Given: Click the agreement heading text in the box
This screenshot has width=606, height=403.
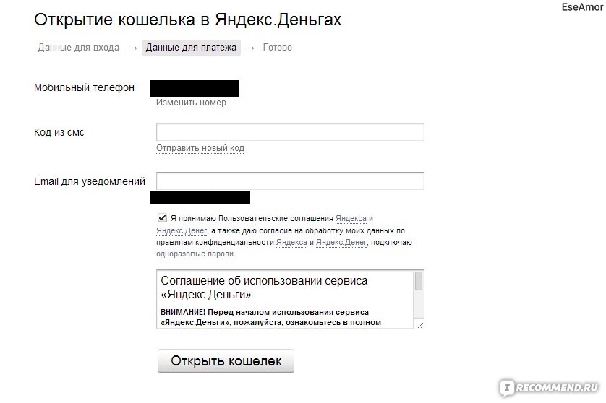Looking at the screenshot, I should (x=264, y=287).
